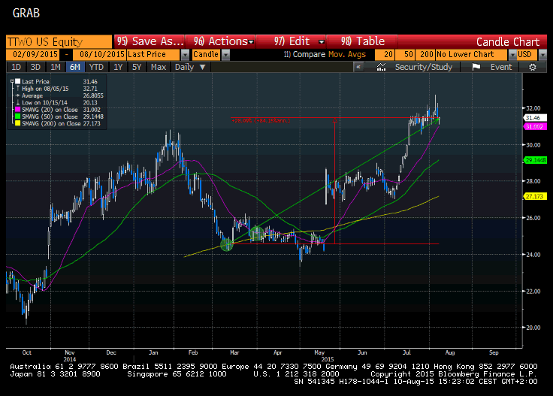Click the 31.002 magenta axis label
The height and width of the screenshot is (396, 553).
pyautogui.click(x=535, y=126)
